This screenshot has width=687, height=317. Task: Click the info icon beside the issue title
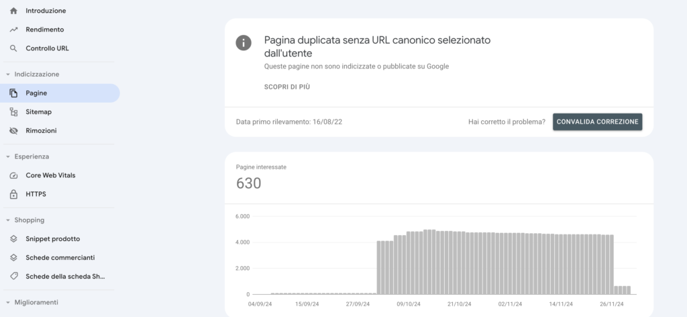244,43
